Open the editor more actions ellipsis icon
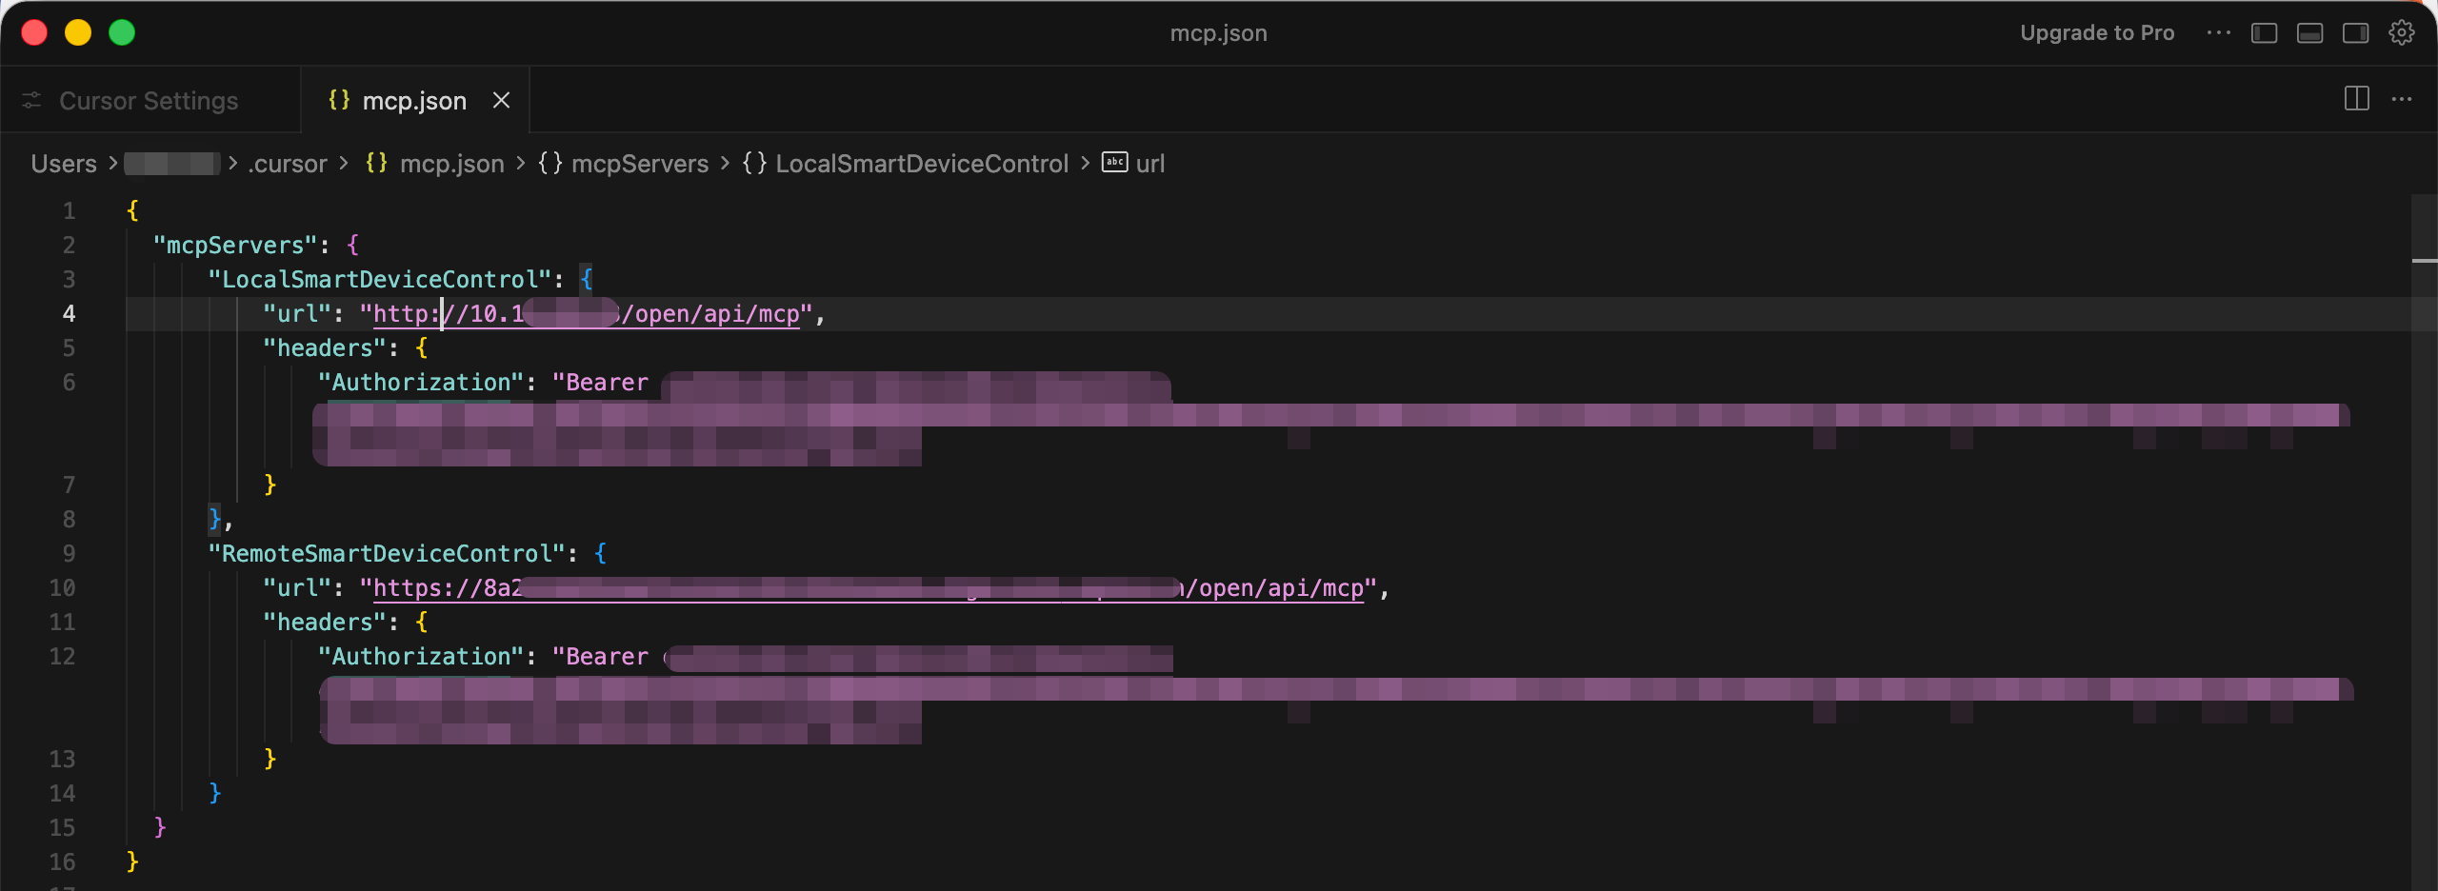This screenshot has width=2438, height=891. click(x=2403, y=99)
